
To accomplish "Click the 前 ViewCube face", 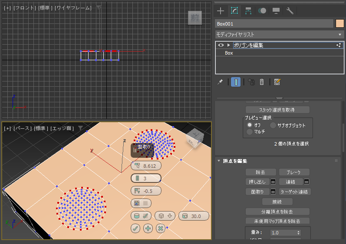I will point(195,18).
